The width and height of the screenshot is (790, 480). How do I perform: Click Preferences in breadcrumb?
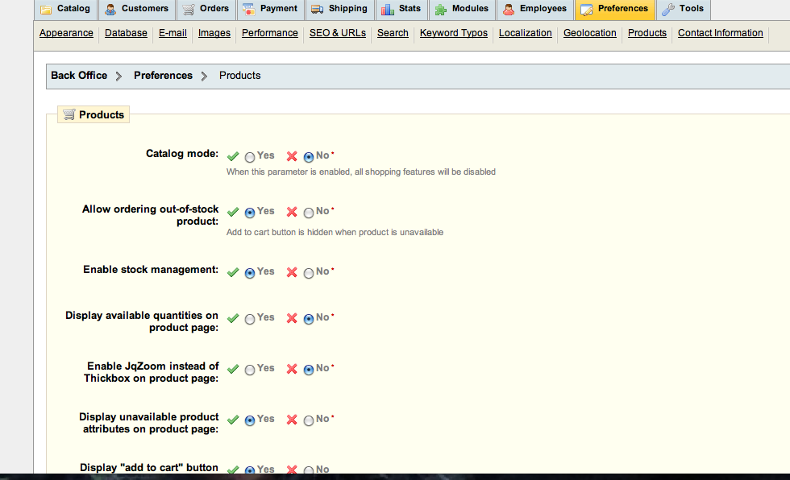[x=163, y=76]
